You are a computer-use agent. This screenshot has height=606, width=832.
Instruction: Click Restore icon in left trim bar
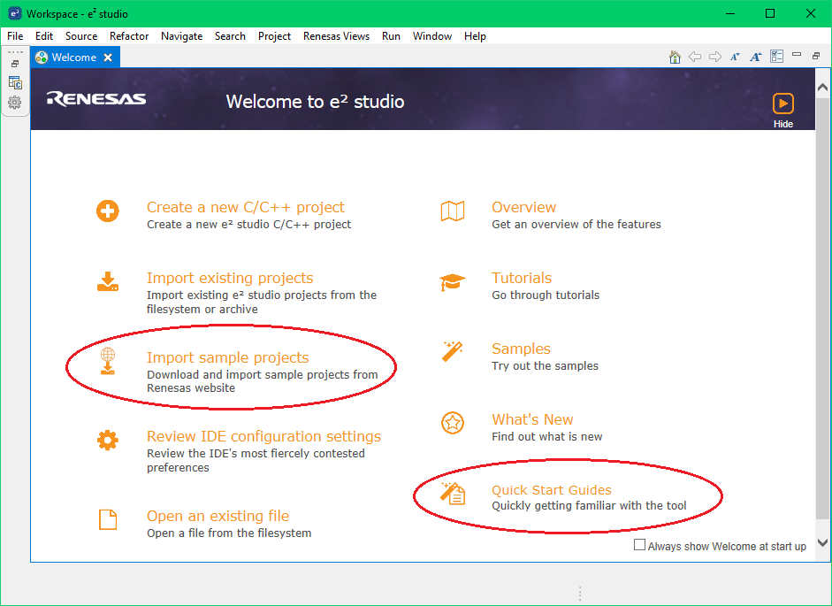point(15,64)
